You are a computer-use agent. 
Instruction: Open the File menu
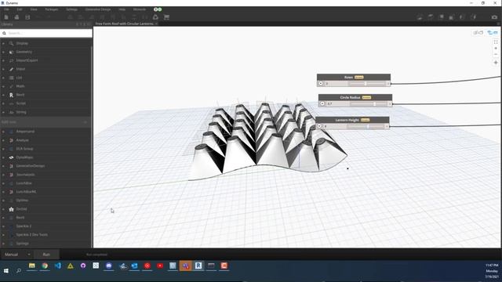(x=6, y=9)
